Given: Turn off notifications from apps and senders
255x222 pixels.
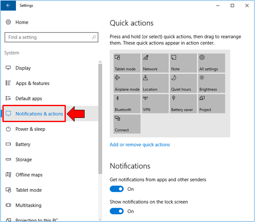Looking at the screenshot, I should [117, 189].
